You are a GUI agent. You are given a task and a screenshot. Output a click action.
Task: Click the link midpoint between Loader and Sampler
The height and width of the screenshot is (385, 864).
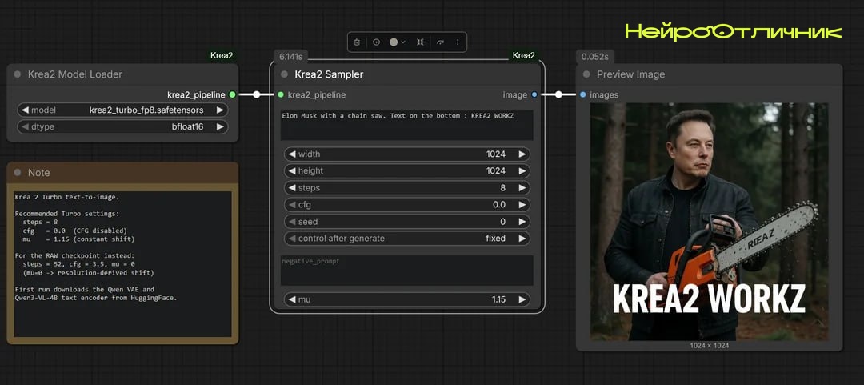[x=256, y=95]
